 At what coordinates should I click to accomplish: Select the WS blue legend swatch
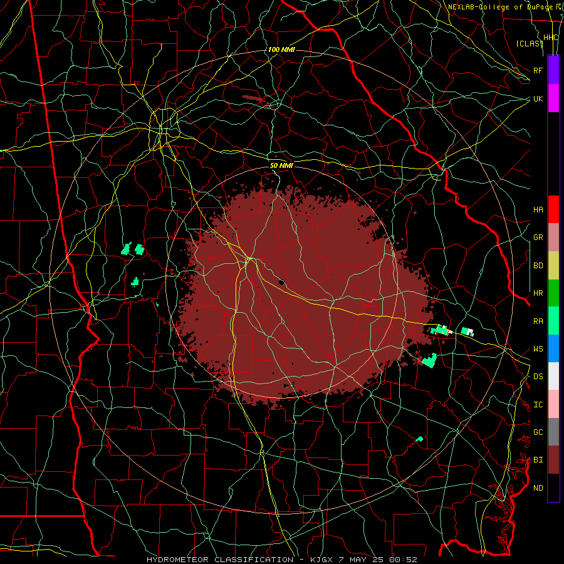click(553, 348)
